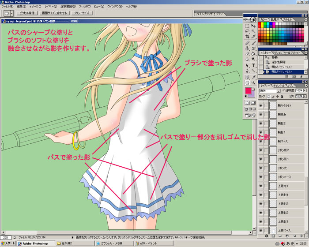Viewport: 309px width, 247px height.
Task: Select the Eyedropper tool
Action: (253, 77)
